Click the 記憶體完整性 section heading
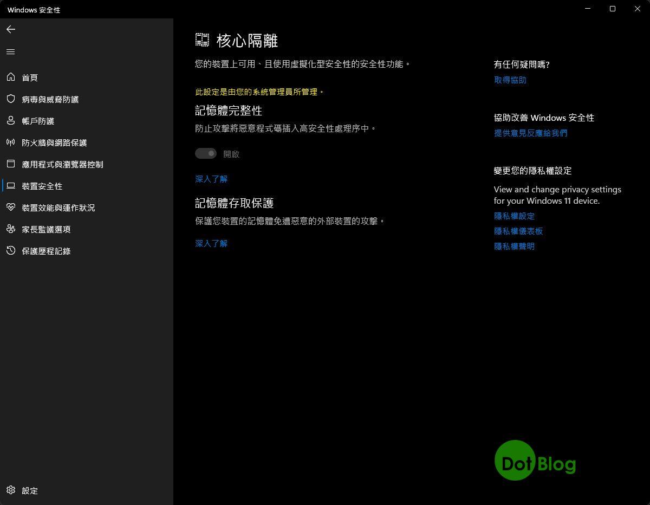This screenshot has height=505, width=650. coord(229,111)
